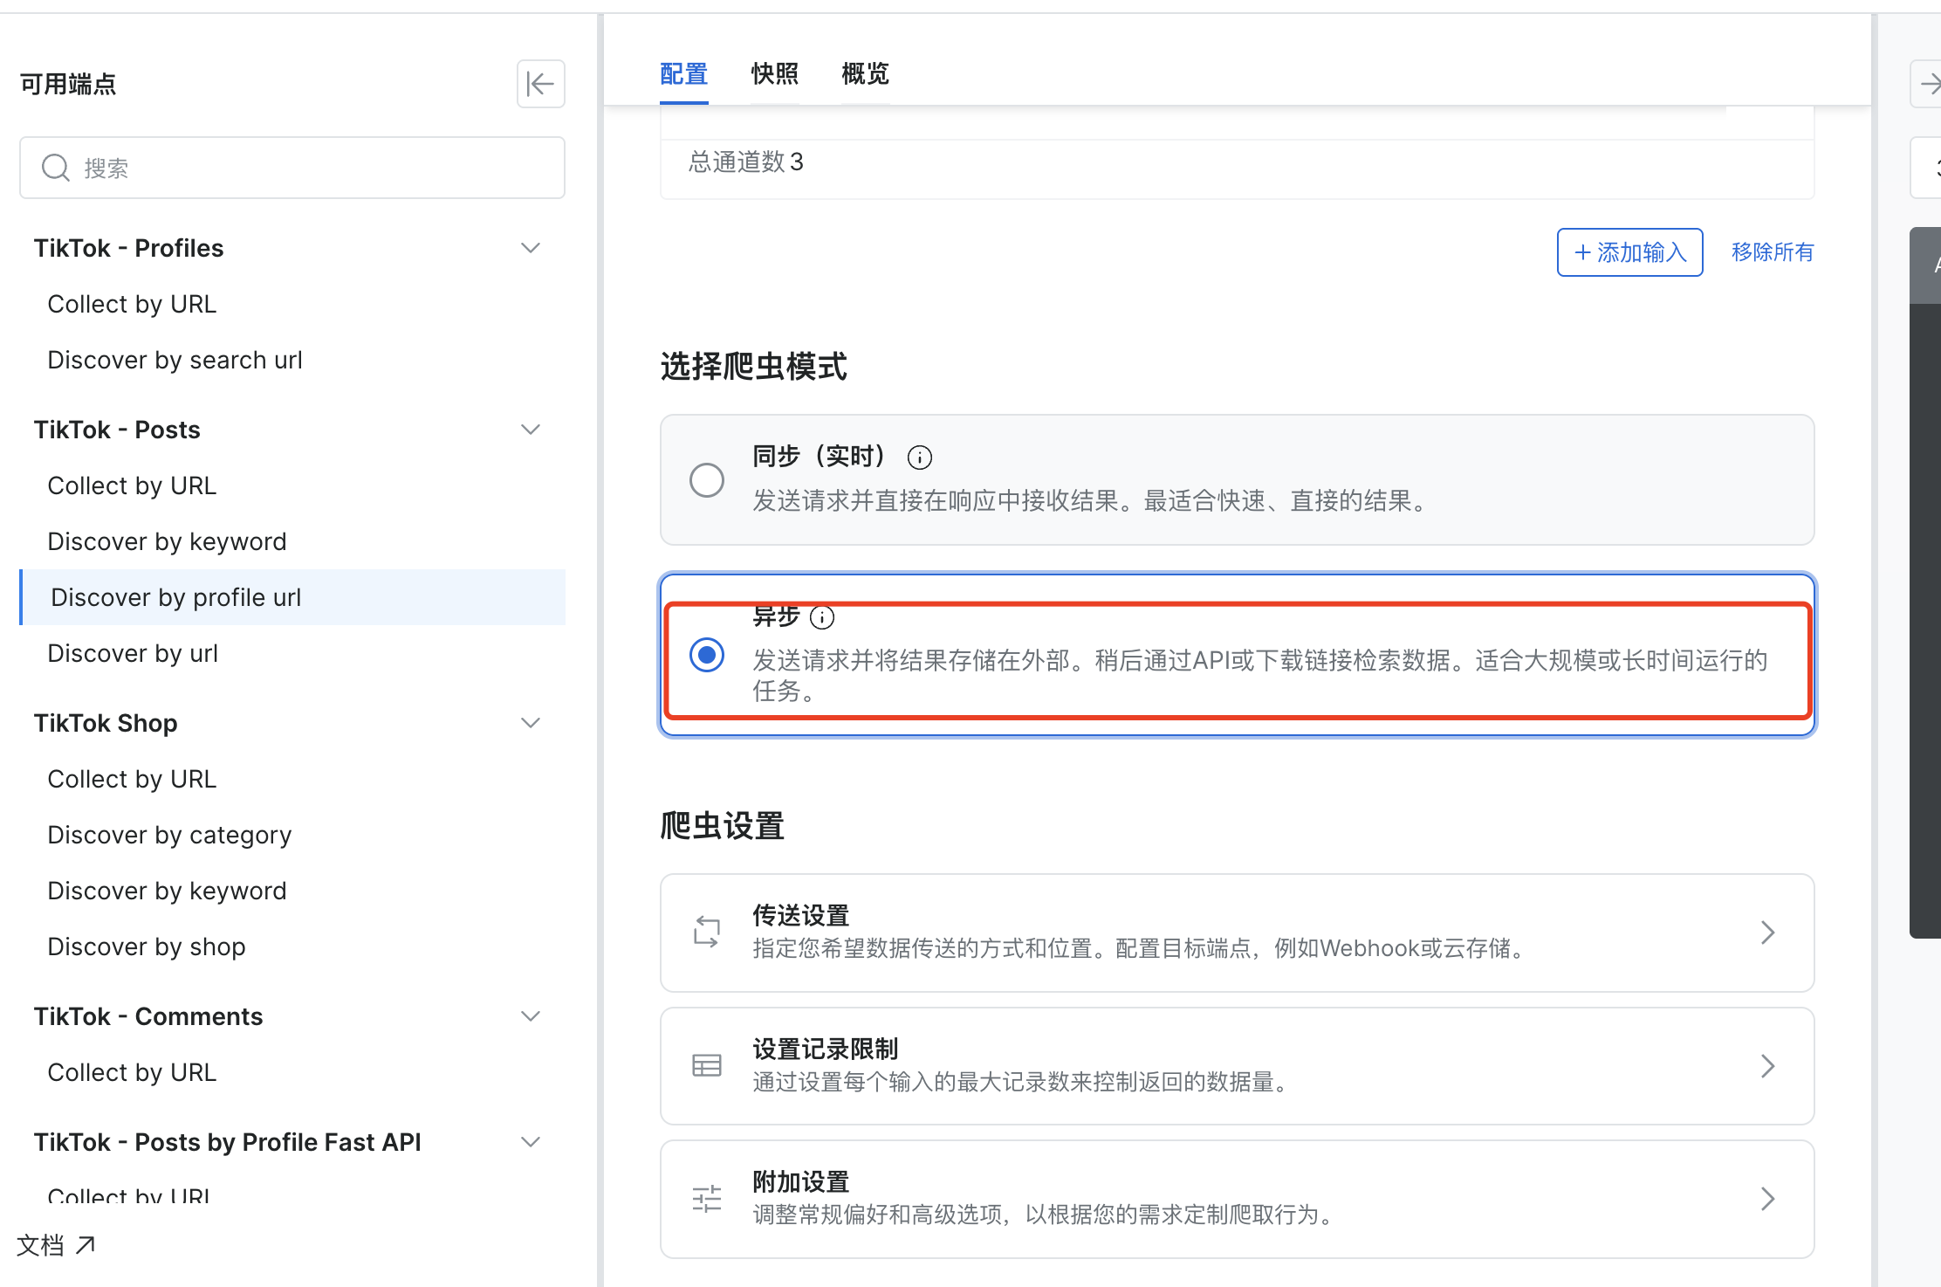This screenshot has width=1941, height=1287.
Task: Click the 传送设置 transfer arrows icon
Action: [x=706, y=933]
